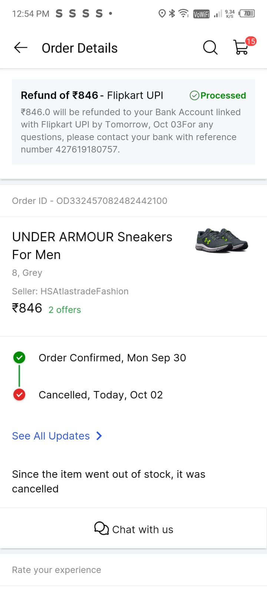Image resolution: width=267 pixels, height=593 pixels.
Task: Open search with the magnifier icon
Action: [210, 47]
